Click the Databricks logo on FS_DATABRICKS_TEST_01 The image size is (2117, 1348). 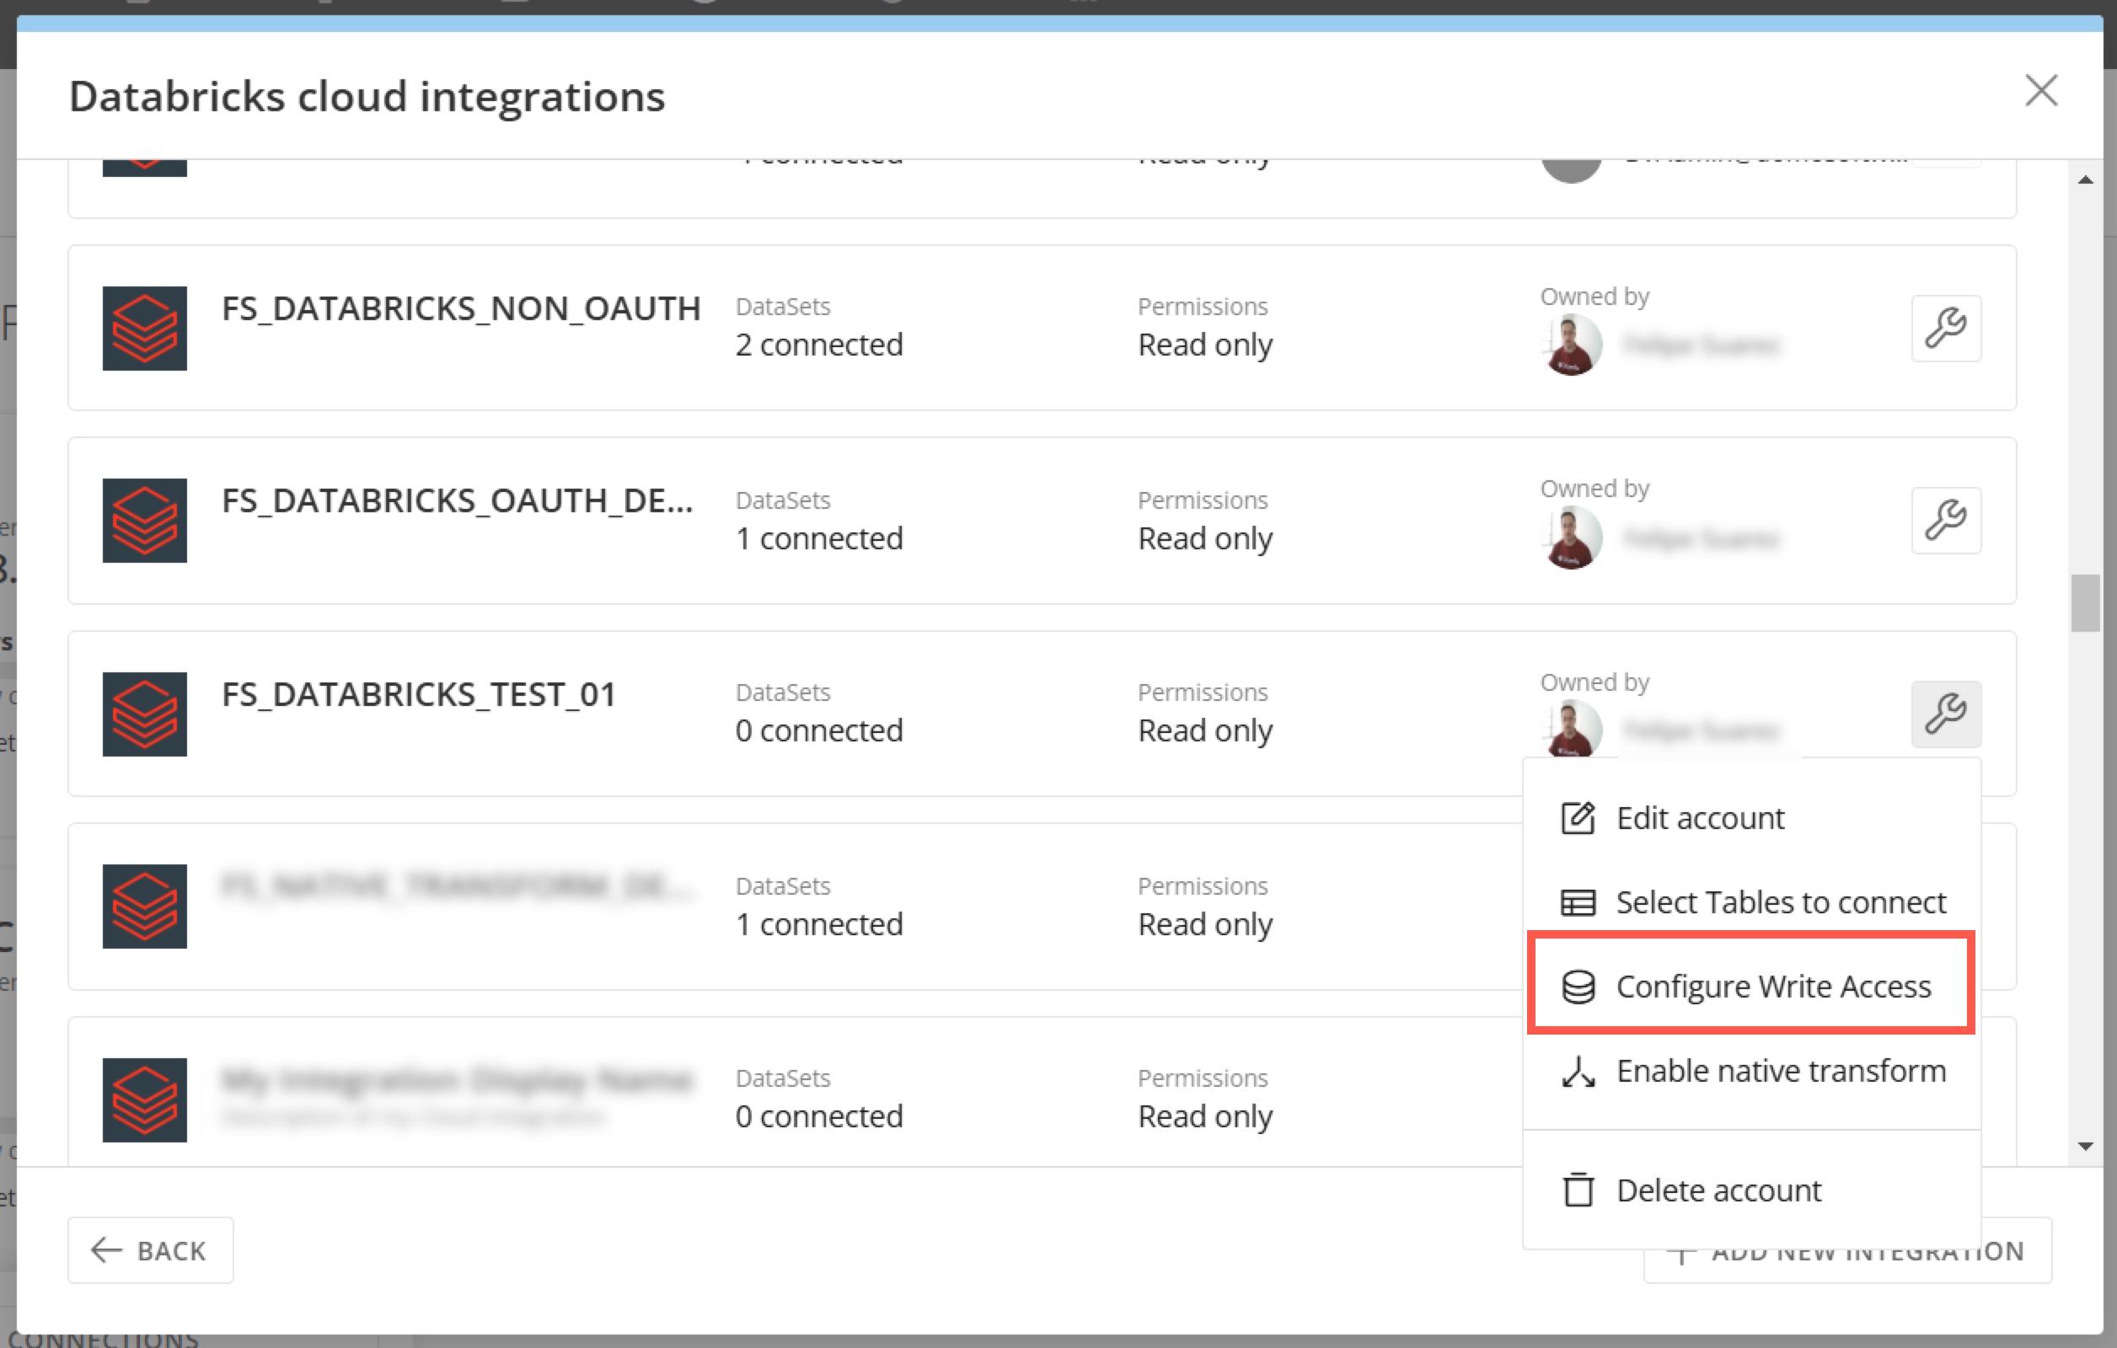pos(145,714)
